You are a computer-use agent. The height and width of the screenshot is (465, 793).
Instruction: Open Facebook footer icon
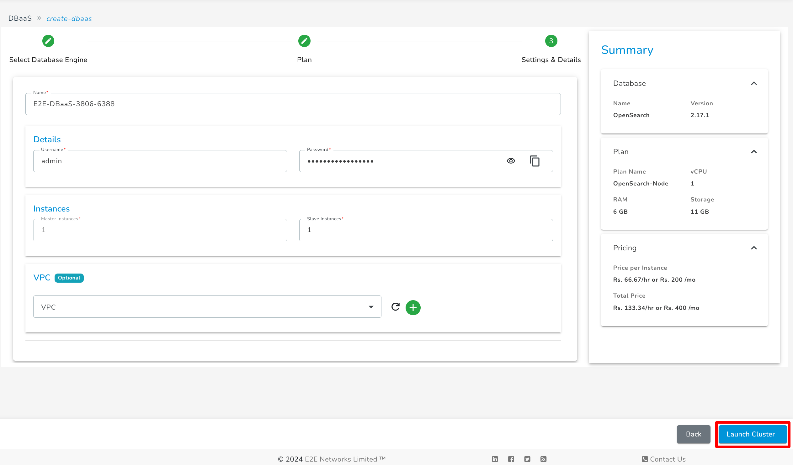tap(511, 459)
